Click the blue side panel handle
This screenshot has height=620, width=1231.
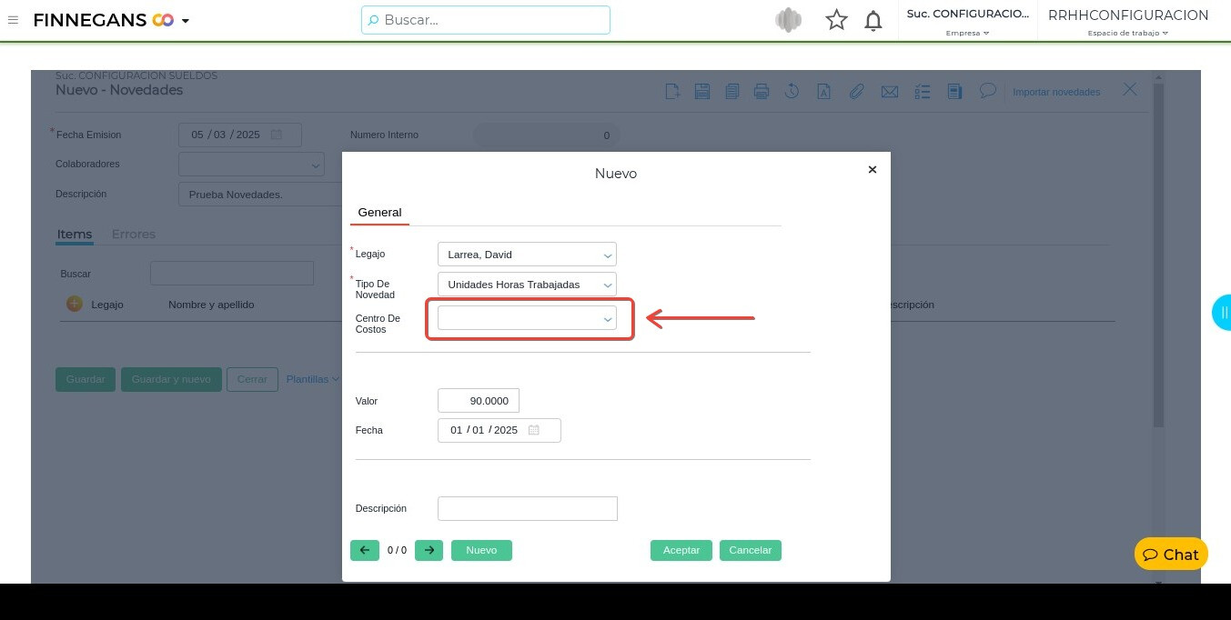(1222, 312)
